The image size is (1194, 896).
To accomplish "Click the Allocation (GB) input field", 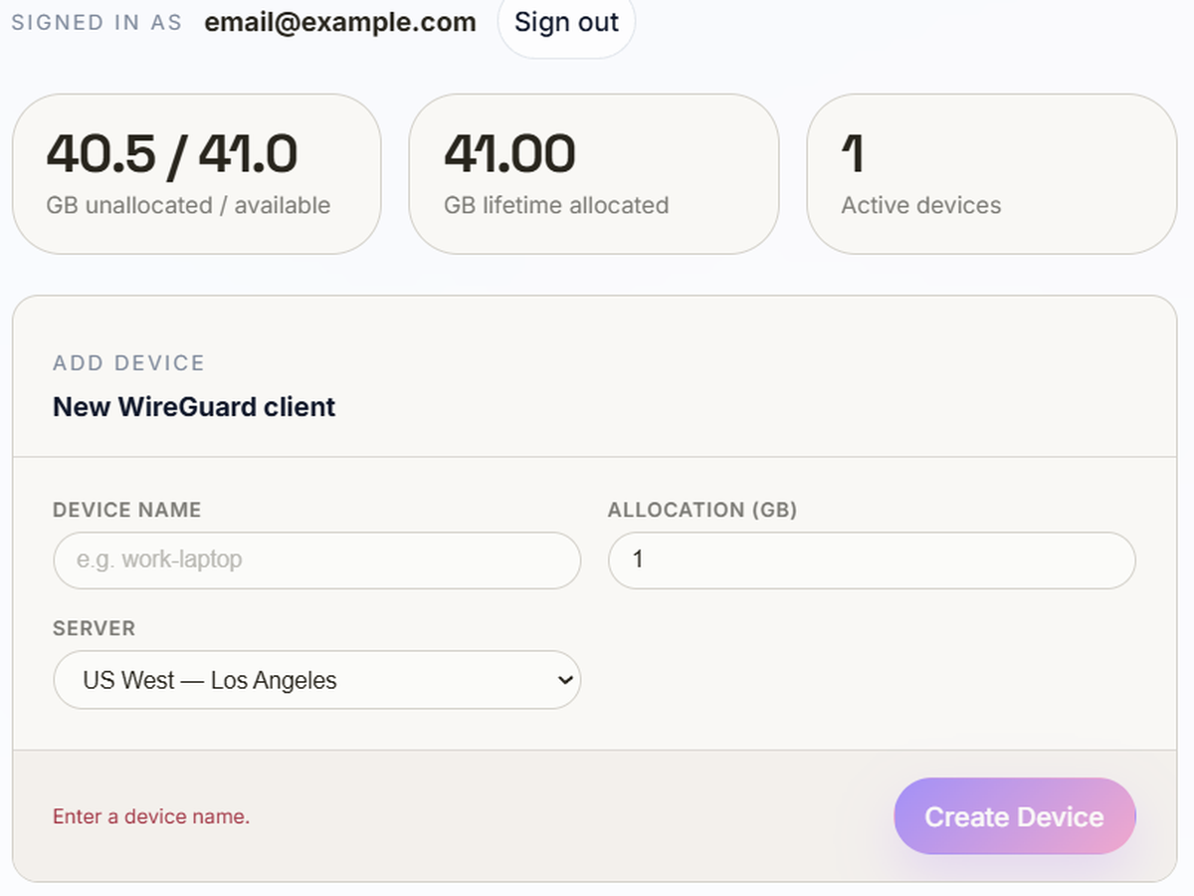I will point(872,560).
